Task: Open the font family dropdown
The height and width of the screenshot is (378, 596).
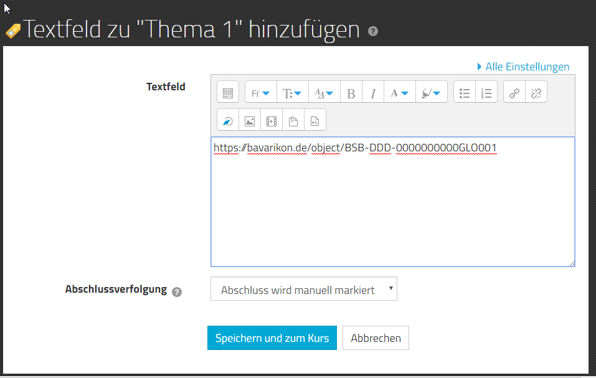Action: click(x=260, y=93)
